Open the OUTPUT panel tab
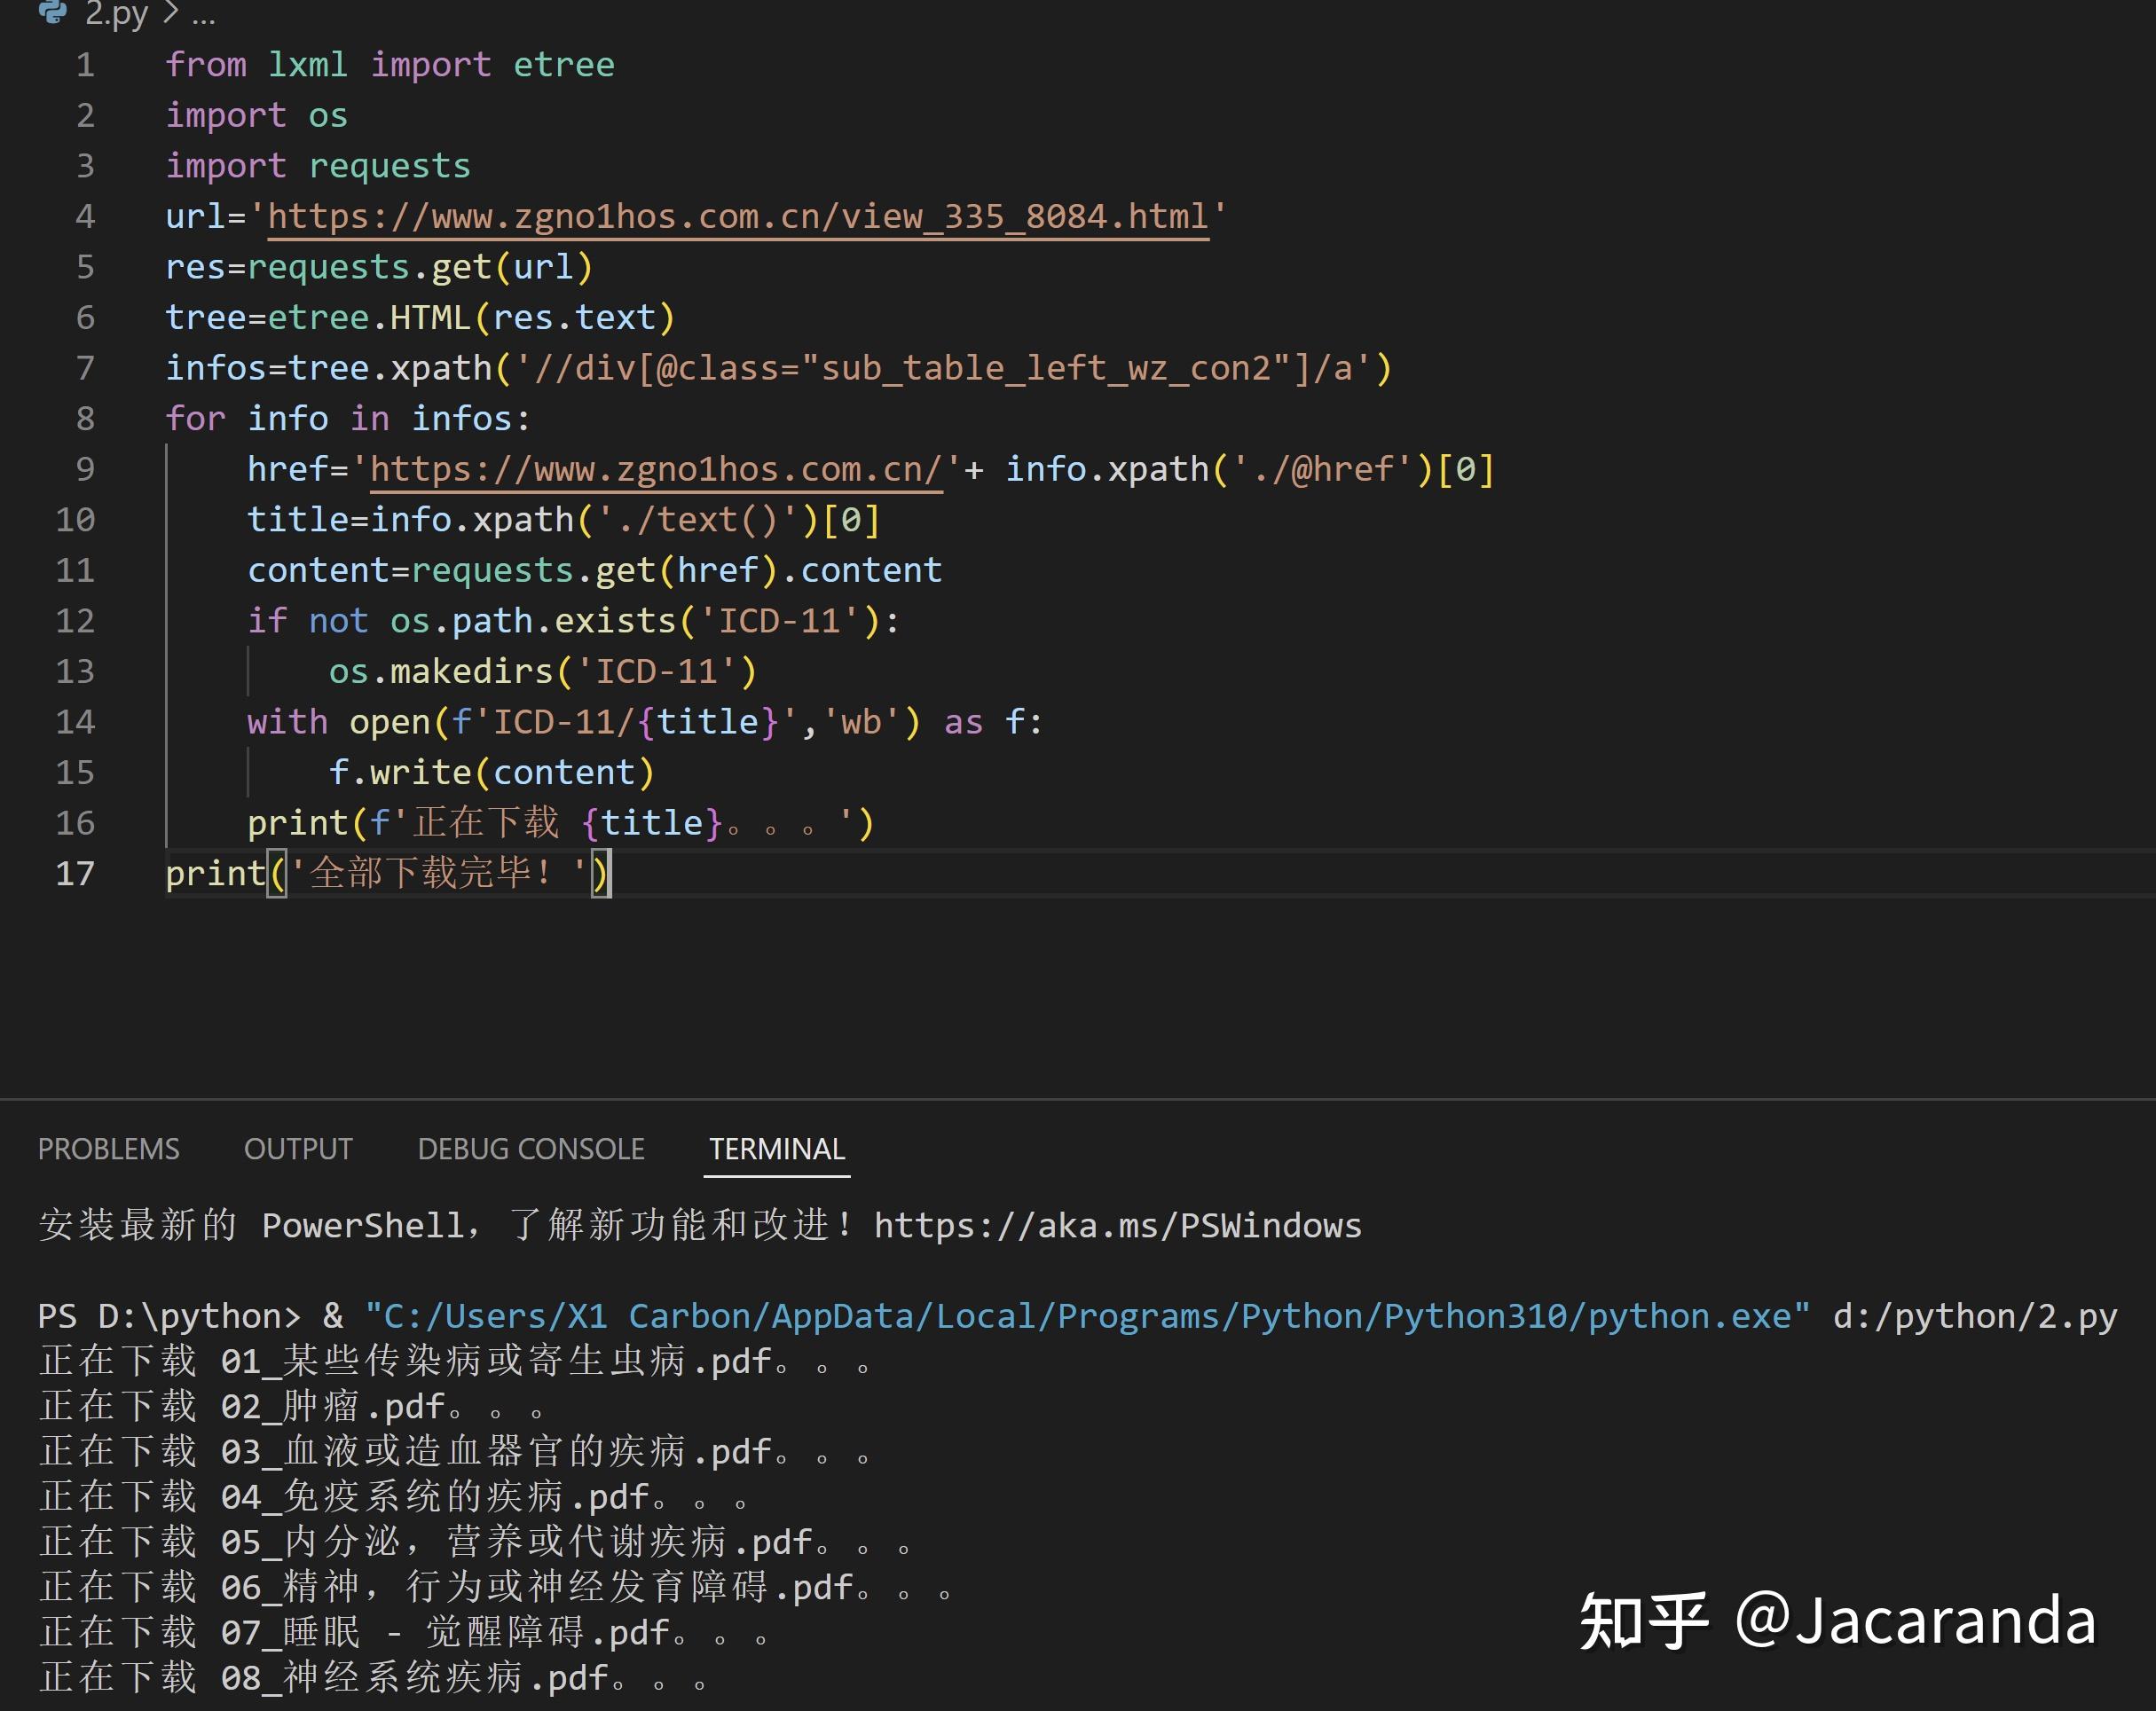The height and width of the screenshot is (1711, 2156). (297, 1148)
